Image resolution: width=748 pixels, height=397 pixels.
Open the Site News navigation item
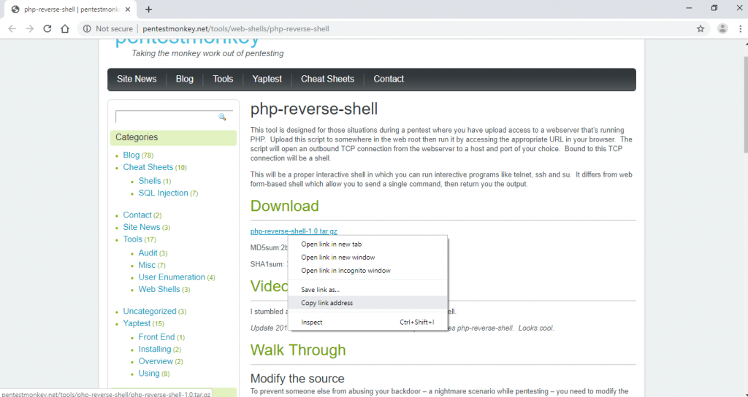(x=137, y=79)
